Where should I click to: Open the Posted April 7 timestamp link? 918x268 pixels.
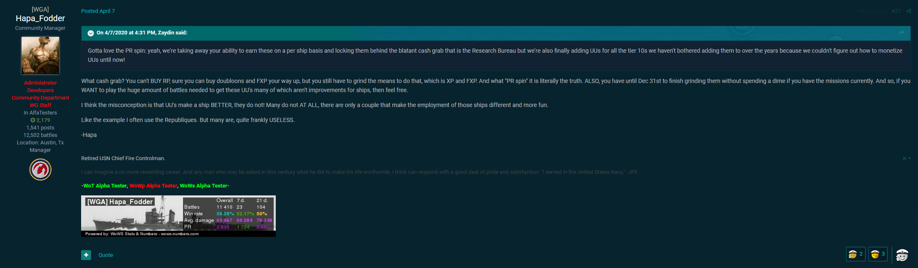click(x=98, y=11)
